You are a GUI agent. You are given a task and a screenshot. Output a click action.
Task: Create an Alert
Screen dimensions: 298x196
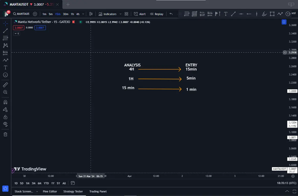(140, 14)
